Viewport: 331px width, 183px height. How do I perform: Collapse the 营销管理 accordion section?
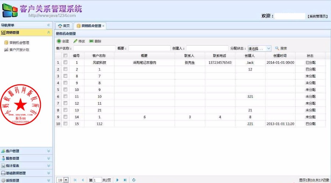click(x=49, y=32)
